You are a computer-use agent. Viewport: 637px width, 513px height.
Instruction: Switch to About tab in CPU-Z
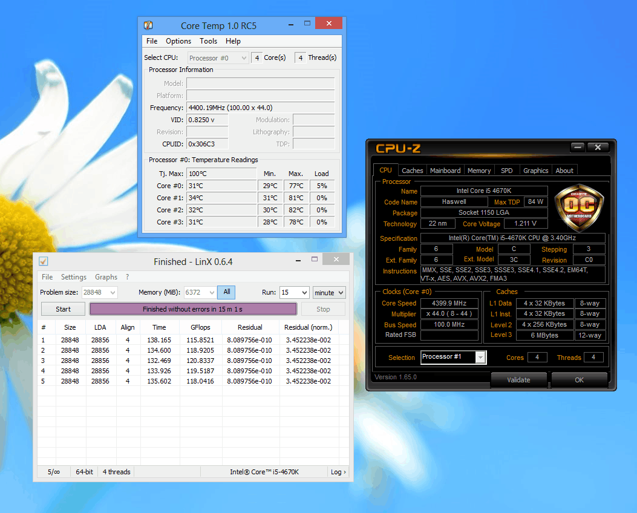(564, 171)
